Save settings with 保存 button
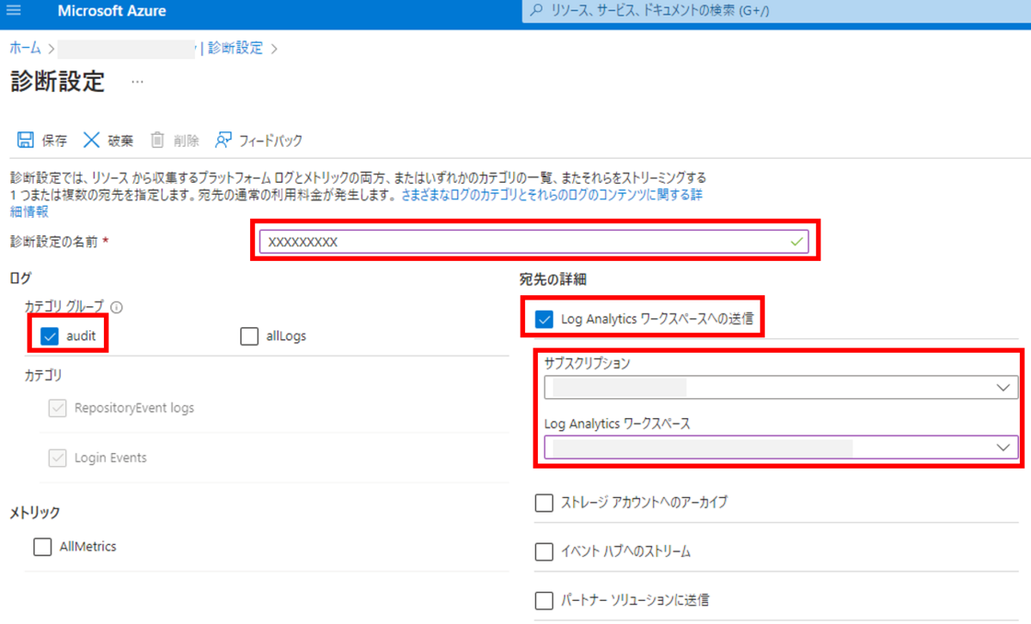1031x624 pixels. point(42,140)
